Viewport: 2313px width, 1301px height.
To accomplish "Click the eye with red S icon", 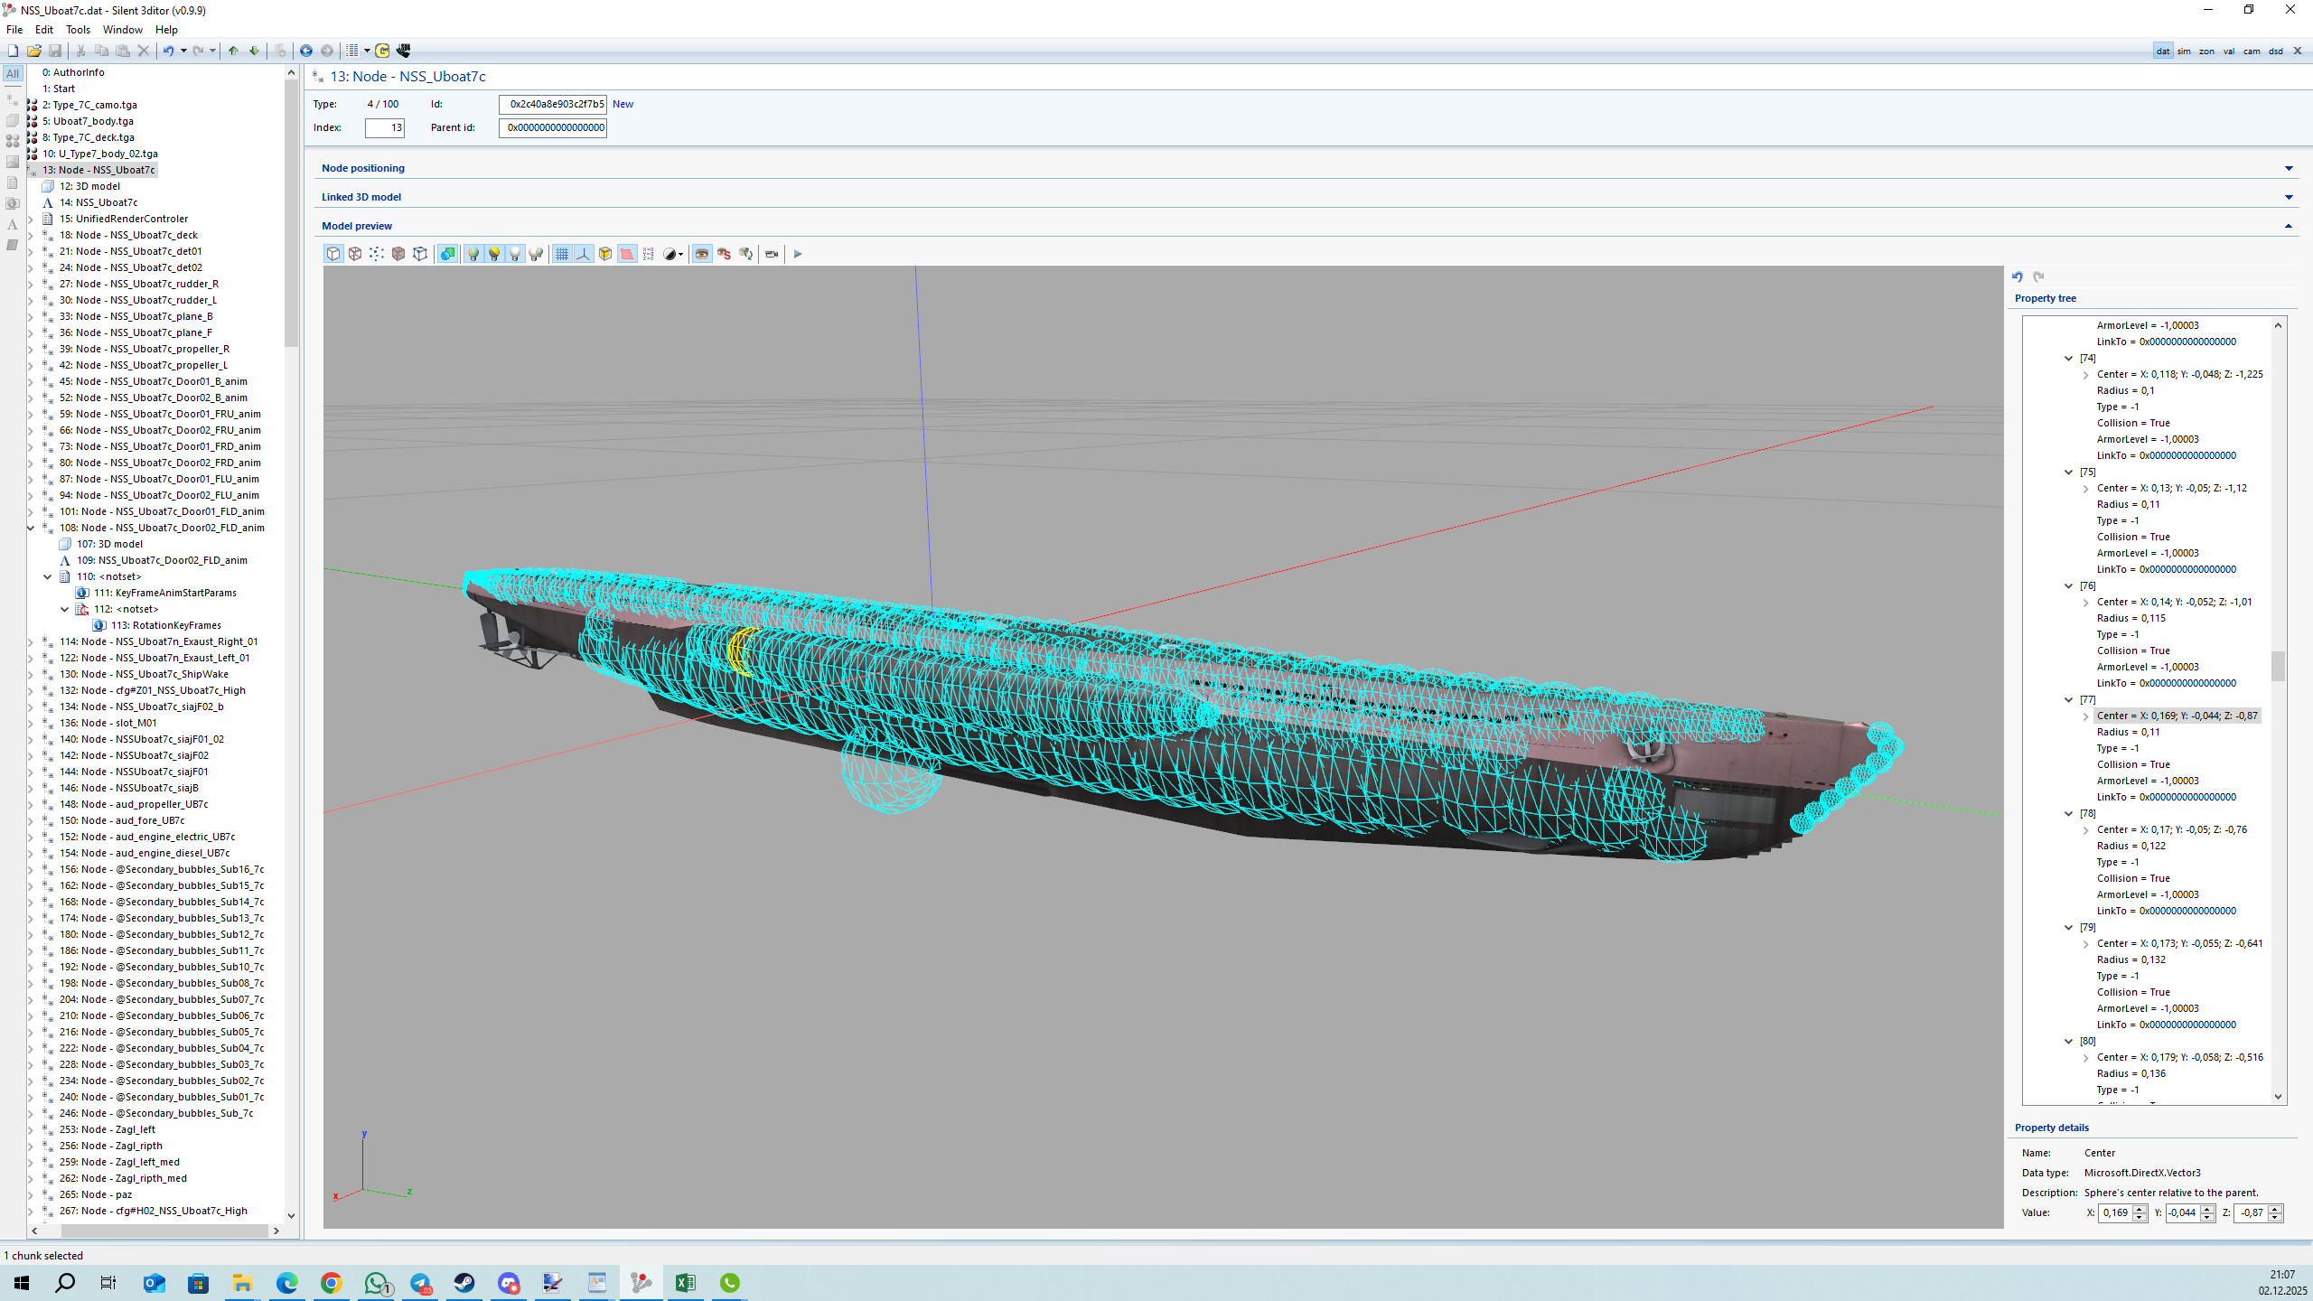I will click(x=724, y=254).
